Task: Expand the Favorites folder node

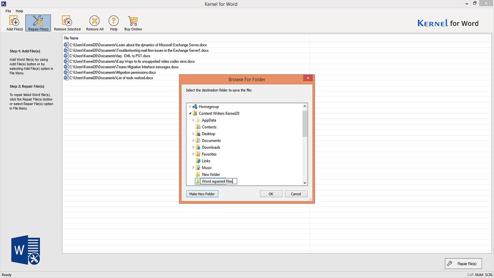Action: pyautogui.click(x=193, y=154)
